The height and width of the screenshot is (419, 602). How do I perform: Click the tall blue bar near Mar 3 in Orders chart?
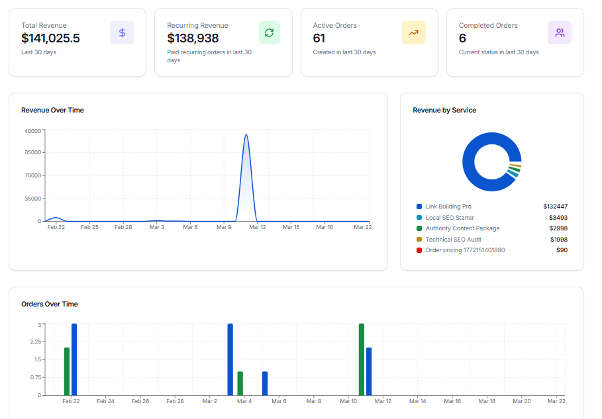coord(230,359)
